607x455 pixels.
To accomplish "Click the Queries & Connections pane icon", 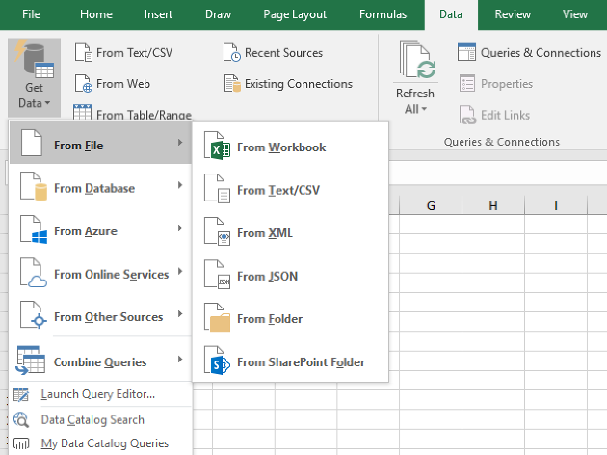I will [x=466, y=52].
